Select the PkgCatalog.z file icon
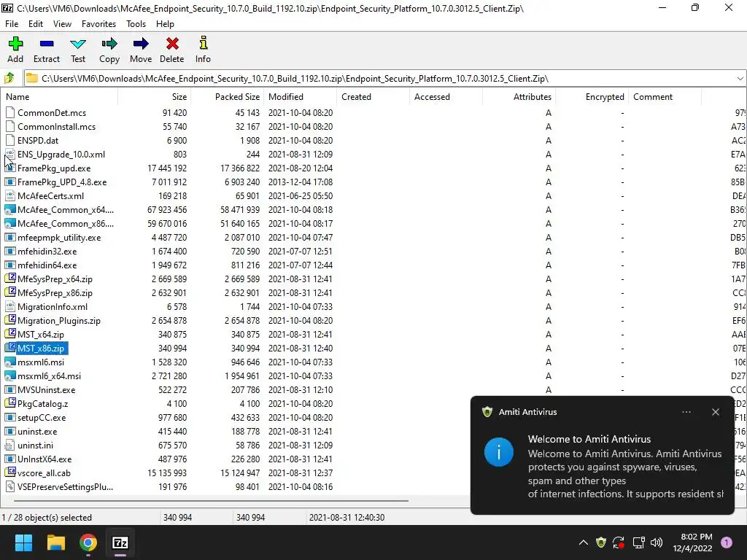This screenshot has width=747, height=560. coord(10,403)
